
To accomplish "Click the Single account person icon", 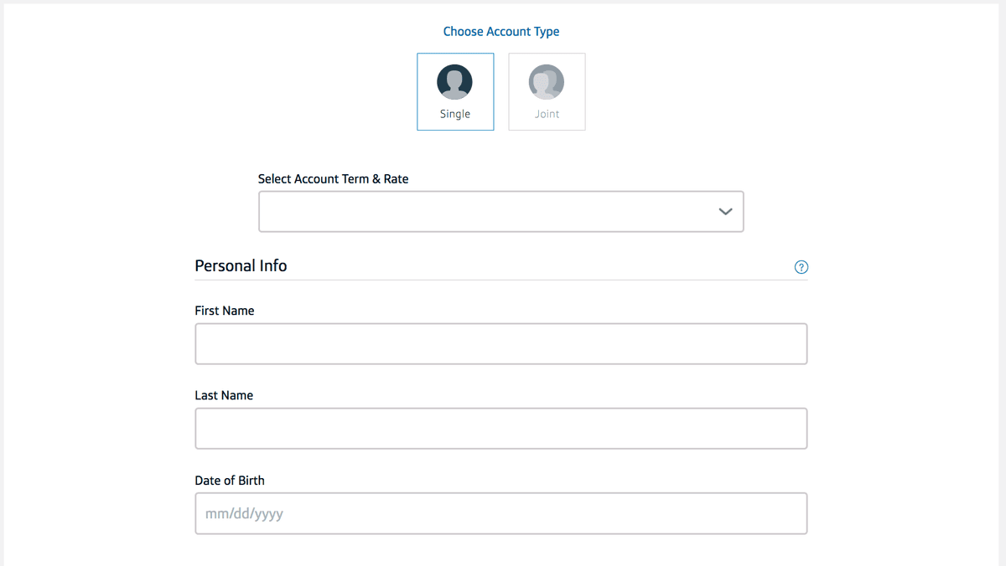I will tap(454, 82).
